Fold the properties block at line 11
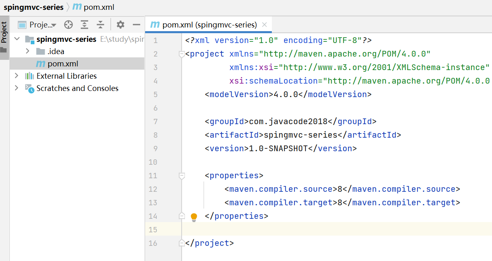The image size is (492, 261). click(x=182, y=175)
